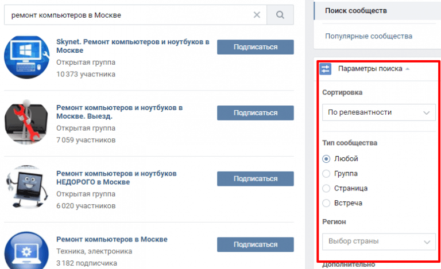
Task: Open the cartoon laptop group avatar
Action: (x=27, y=188)
